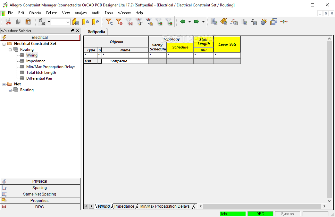The width and height of the screenshot is (335, 217).
Task: Click the Electrical worksheet selector icon
Action: [x=4, y=37]
